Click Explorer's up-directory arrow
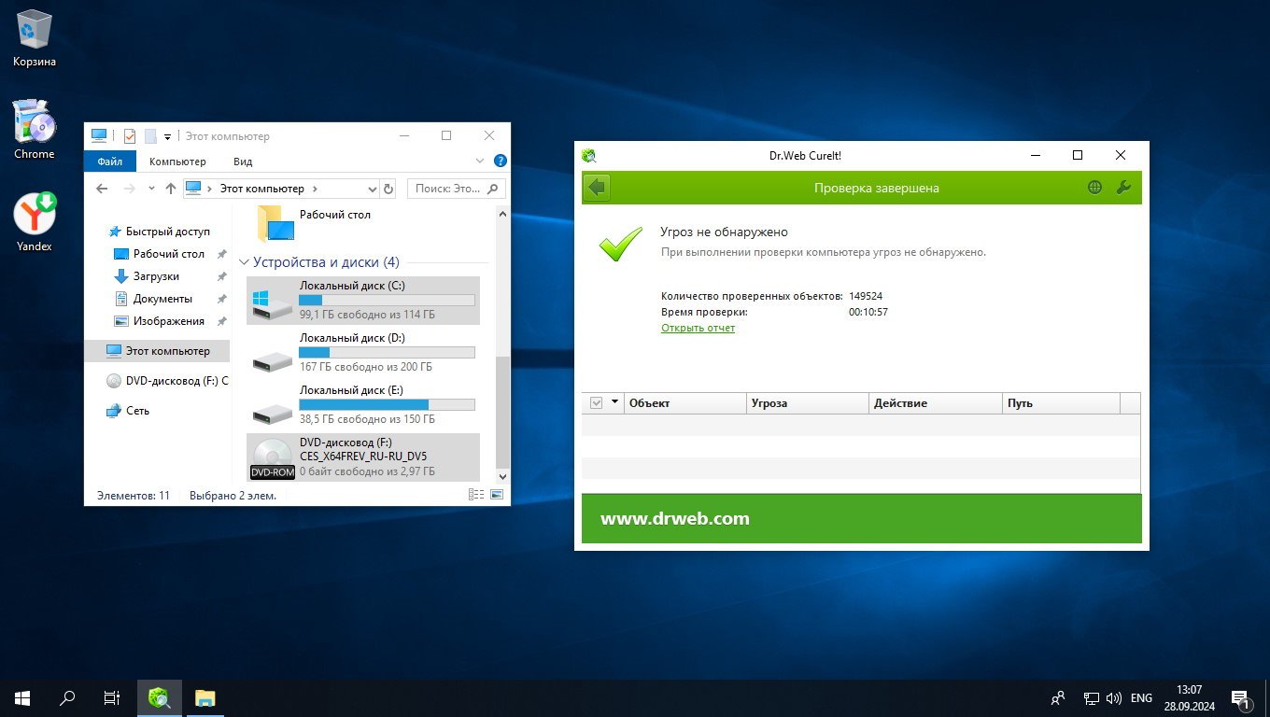The height and width of the screenshot is (717, 1270). point(170,189)
